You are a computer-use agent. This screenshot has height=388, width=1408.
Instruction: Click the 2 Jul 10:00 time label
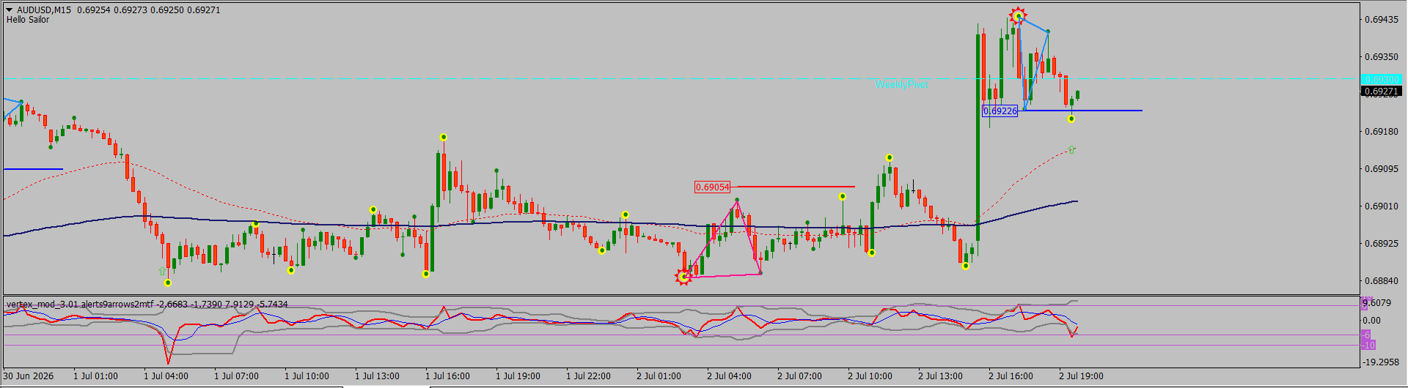tap(870, 376)
